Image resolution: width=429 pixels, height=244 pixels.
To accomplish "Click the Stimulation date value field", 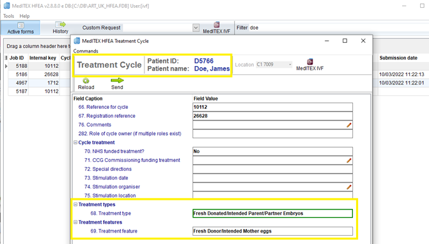I will (x=272, y=178).
